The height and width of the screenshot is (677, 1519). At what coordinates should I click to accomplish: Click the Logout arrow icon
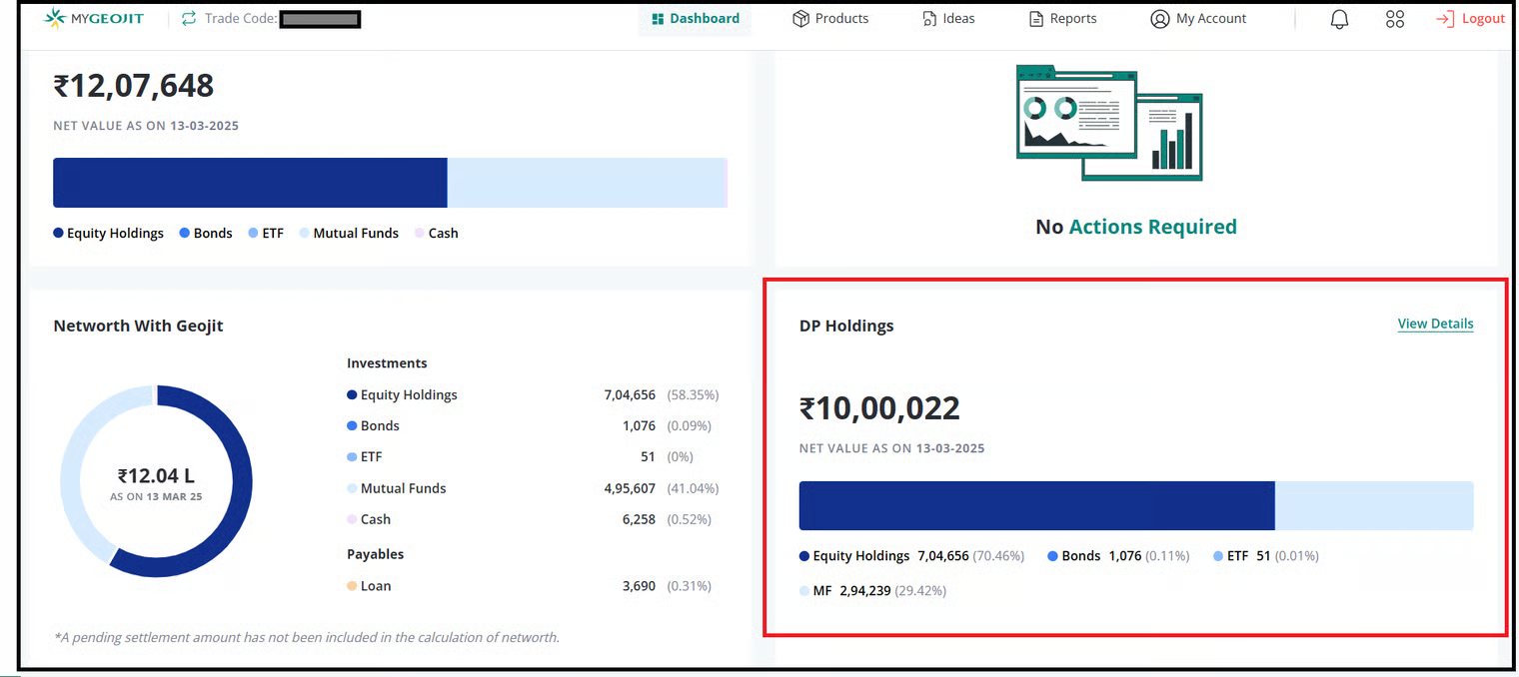[1444, 19]
